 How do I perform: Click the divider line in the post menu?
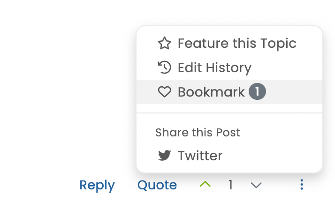[229, 113]
